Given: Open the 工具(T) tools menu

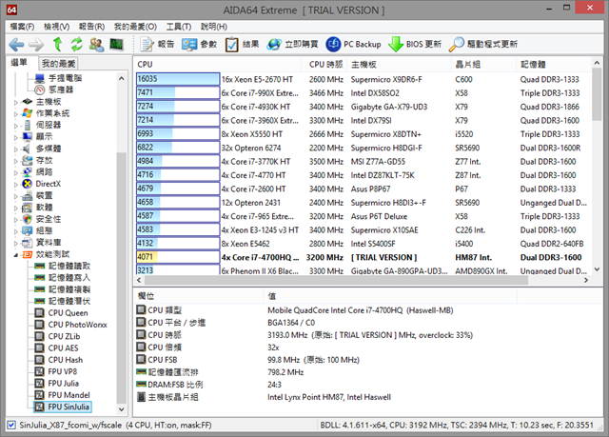Looking at the screenshot, I should (179, 27).
